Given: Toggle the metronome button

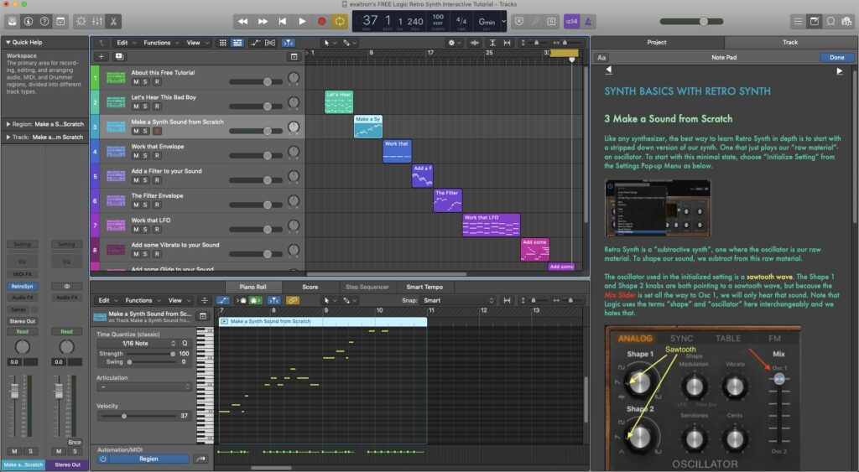Looking at the screenshot, I should [588, 21].
